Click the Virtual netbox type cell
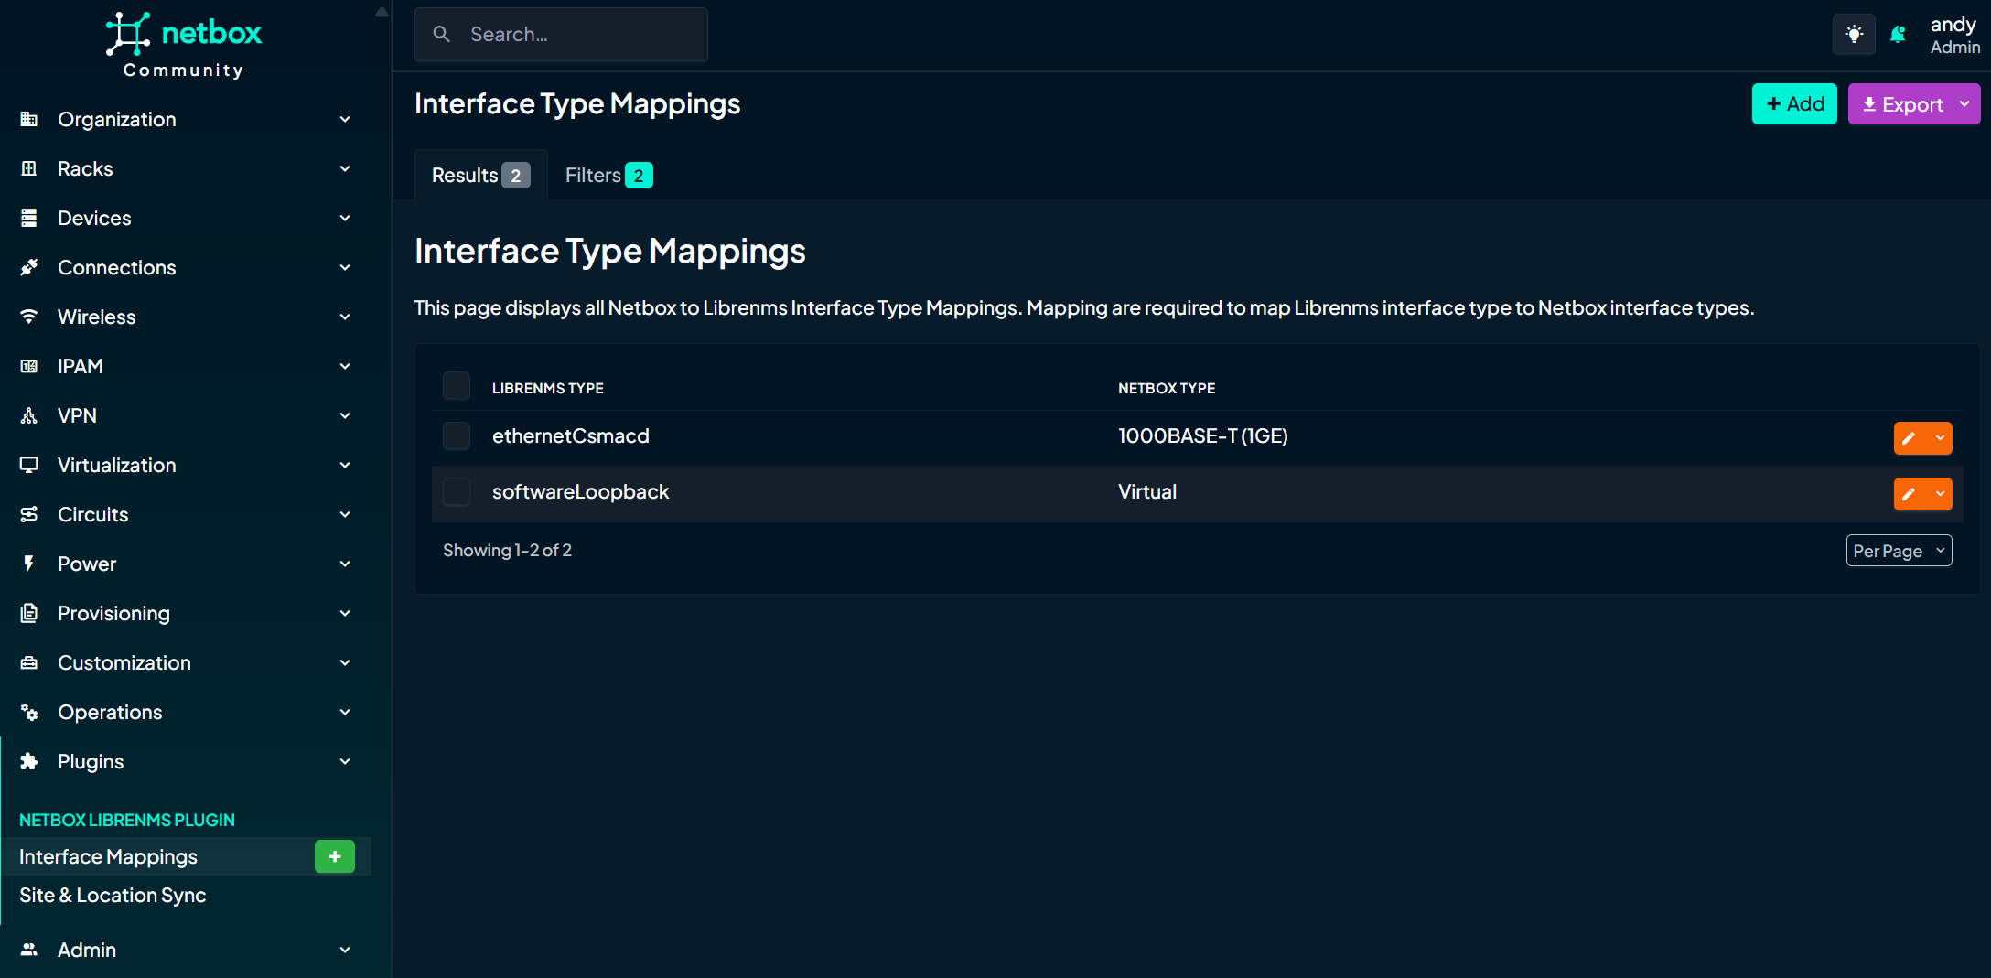The height and width of the screenshot is (978, 1991). click(x=1147, y=491)
